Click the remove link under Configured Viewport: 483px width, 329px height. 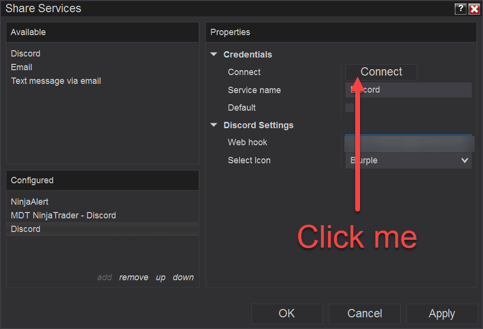coord(134,277)
